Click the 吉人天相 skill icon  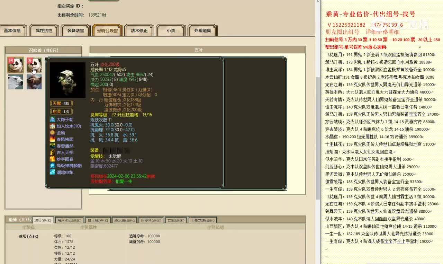point(52,152)
